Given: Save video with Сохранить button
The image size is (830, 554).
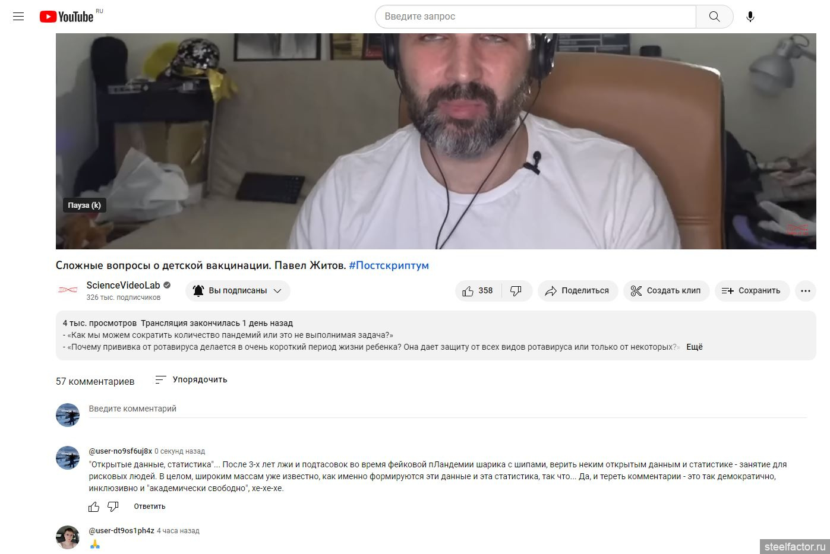Looking at the screenshot, I should [x=752, y=291].
